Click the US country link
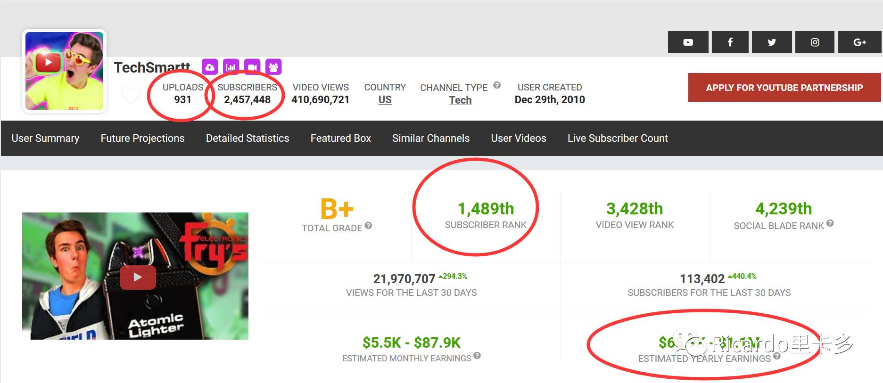 pos(385,100)
